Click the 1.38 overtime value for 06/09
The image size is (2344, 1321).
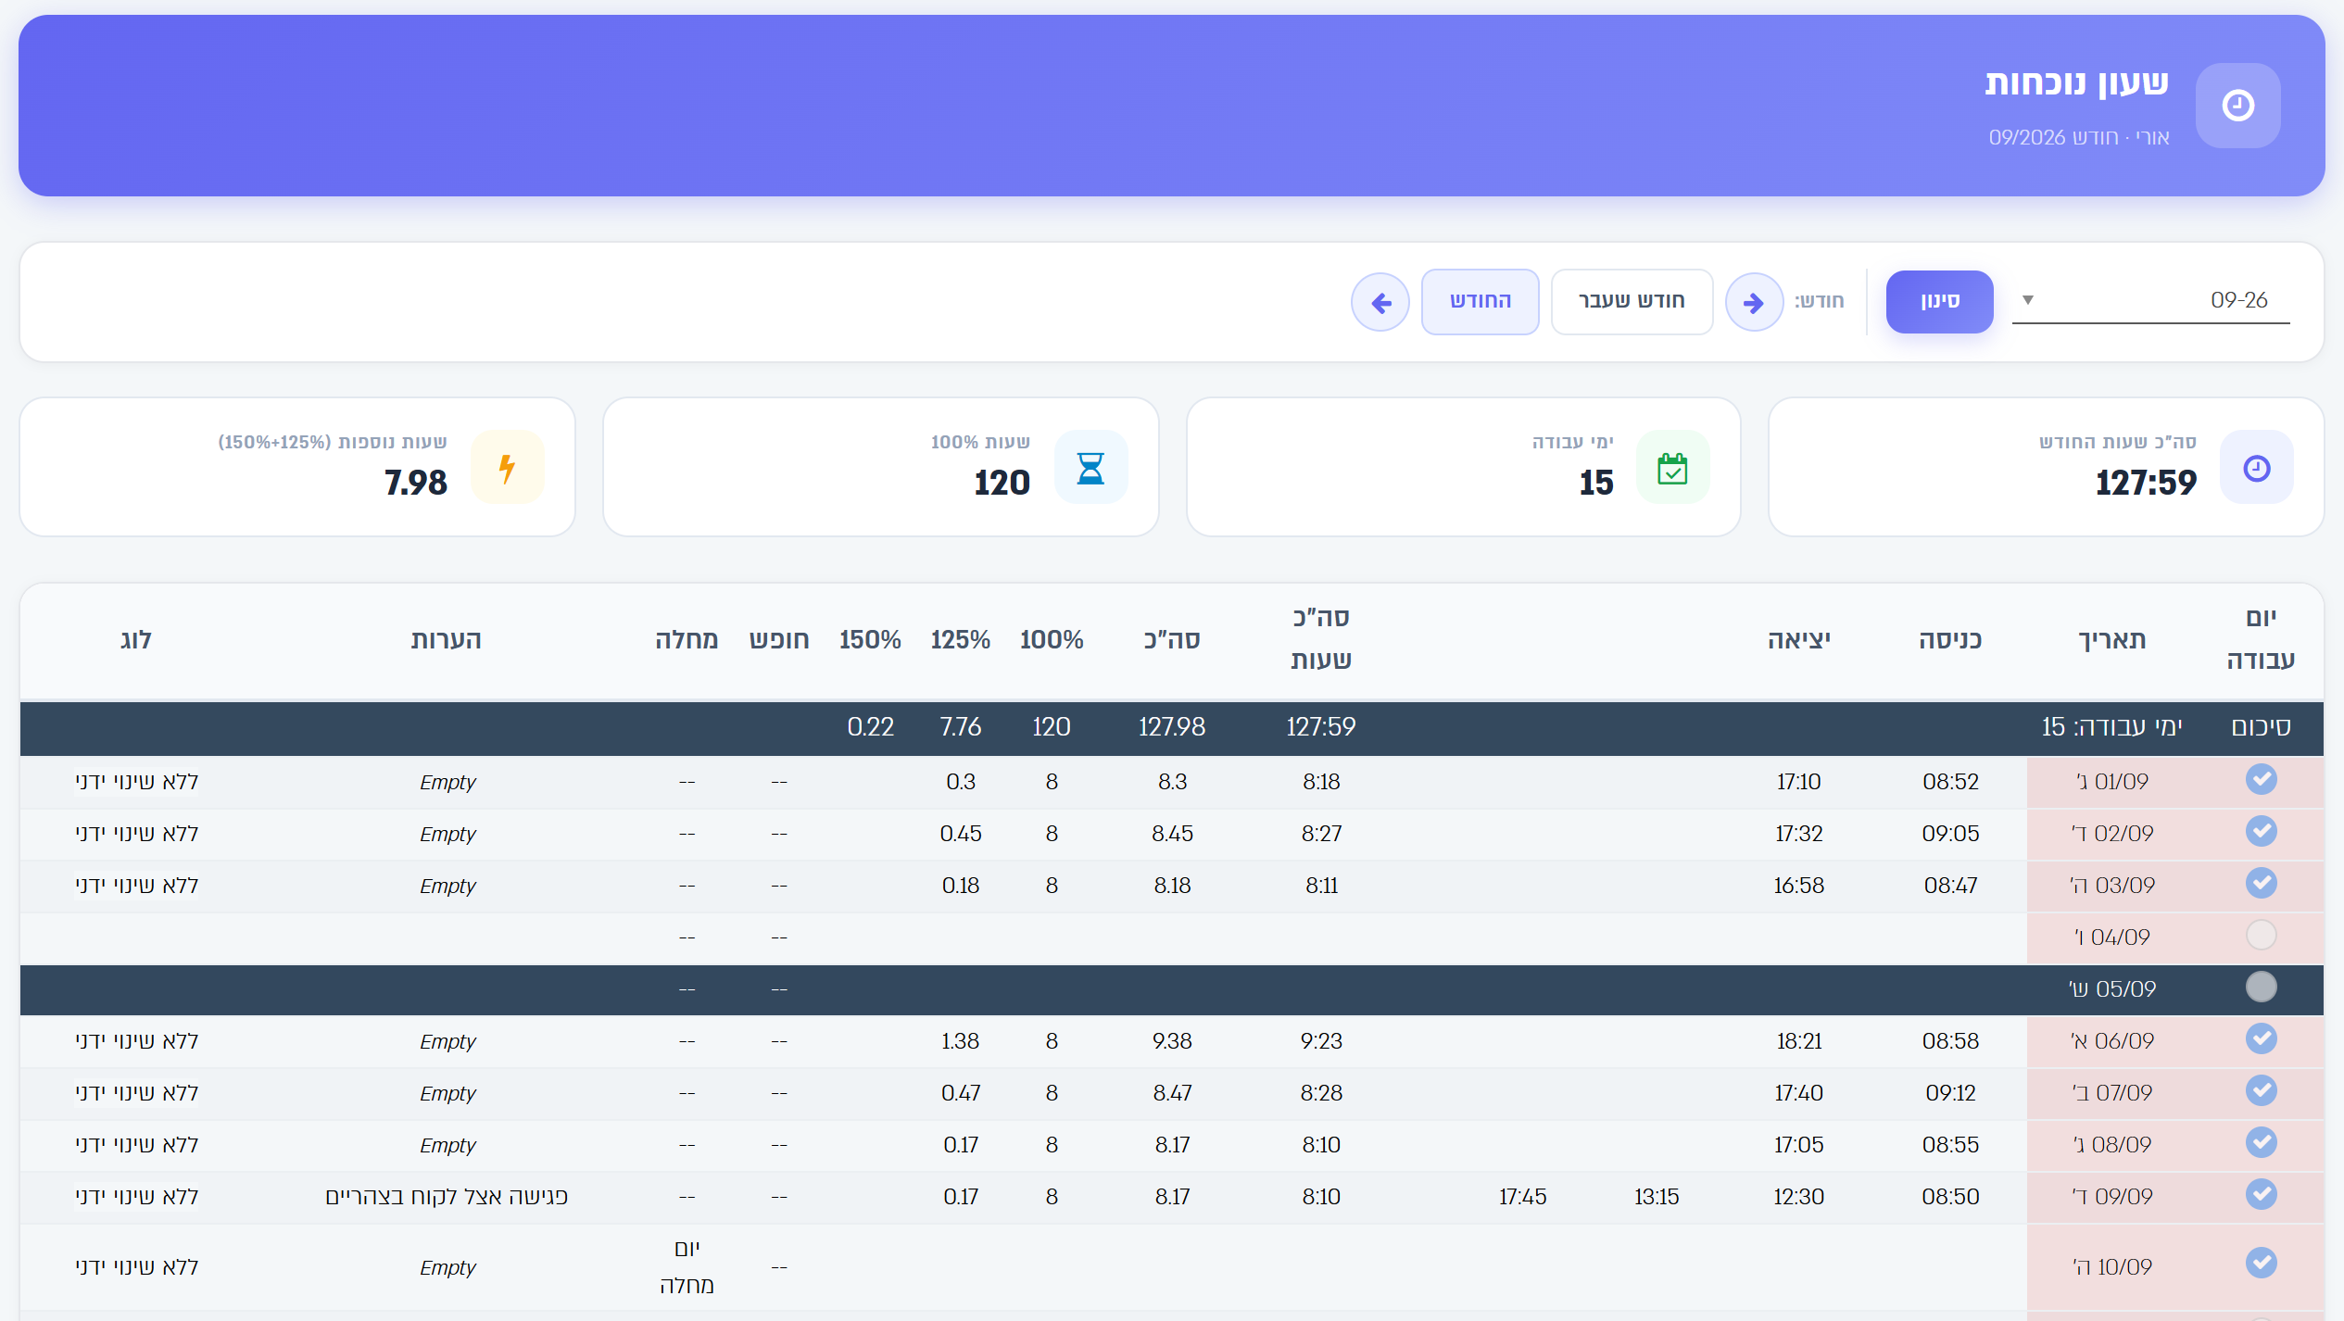click(960, 1041)
